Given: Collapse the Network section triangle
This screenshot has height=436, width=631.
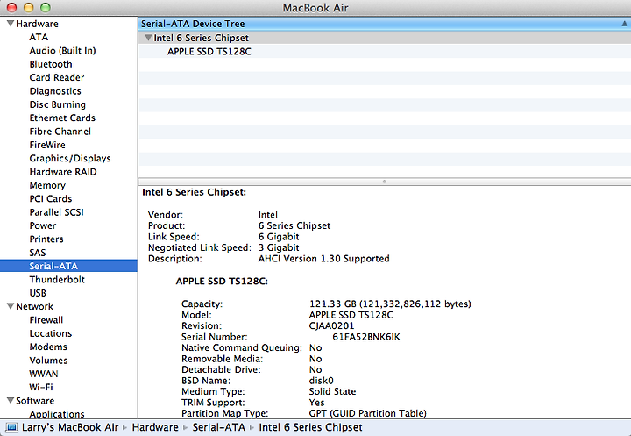Looking at the screenshot, I should [11, 306].
